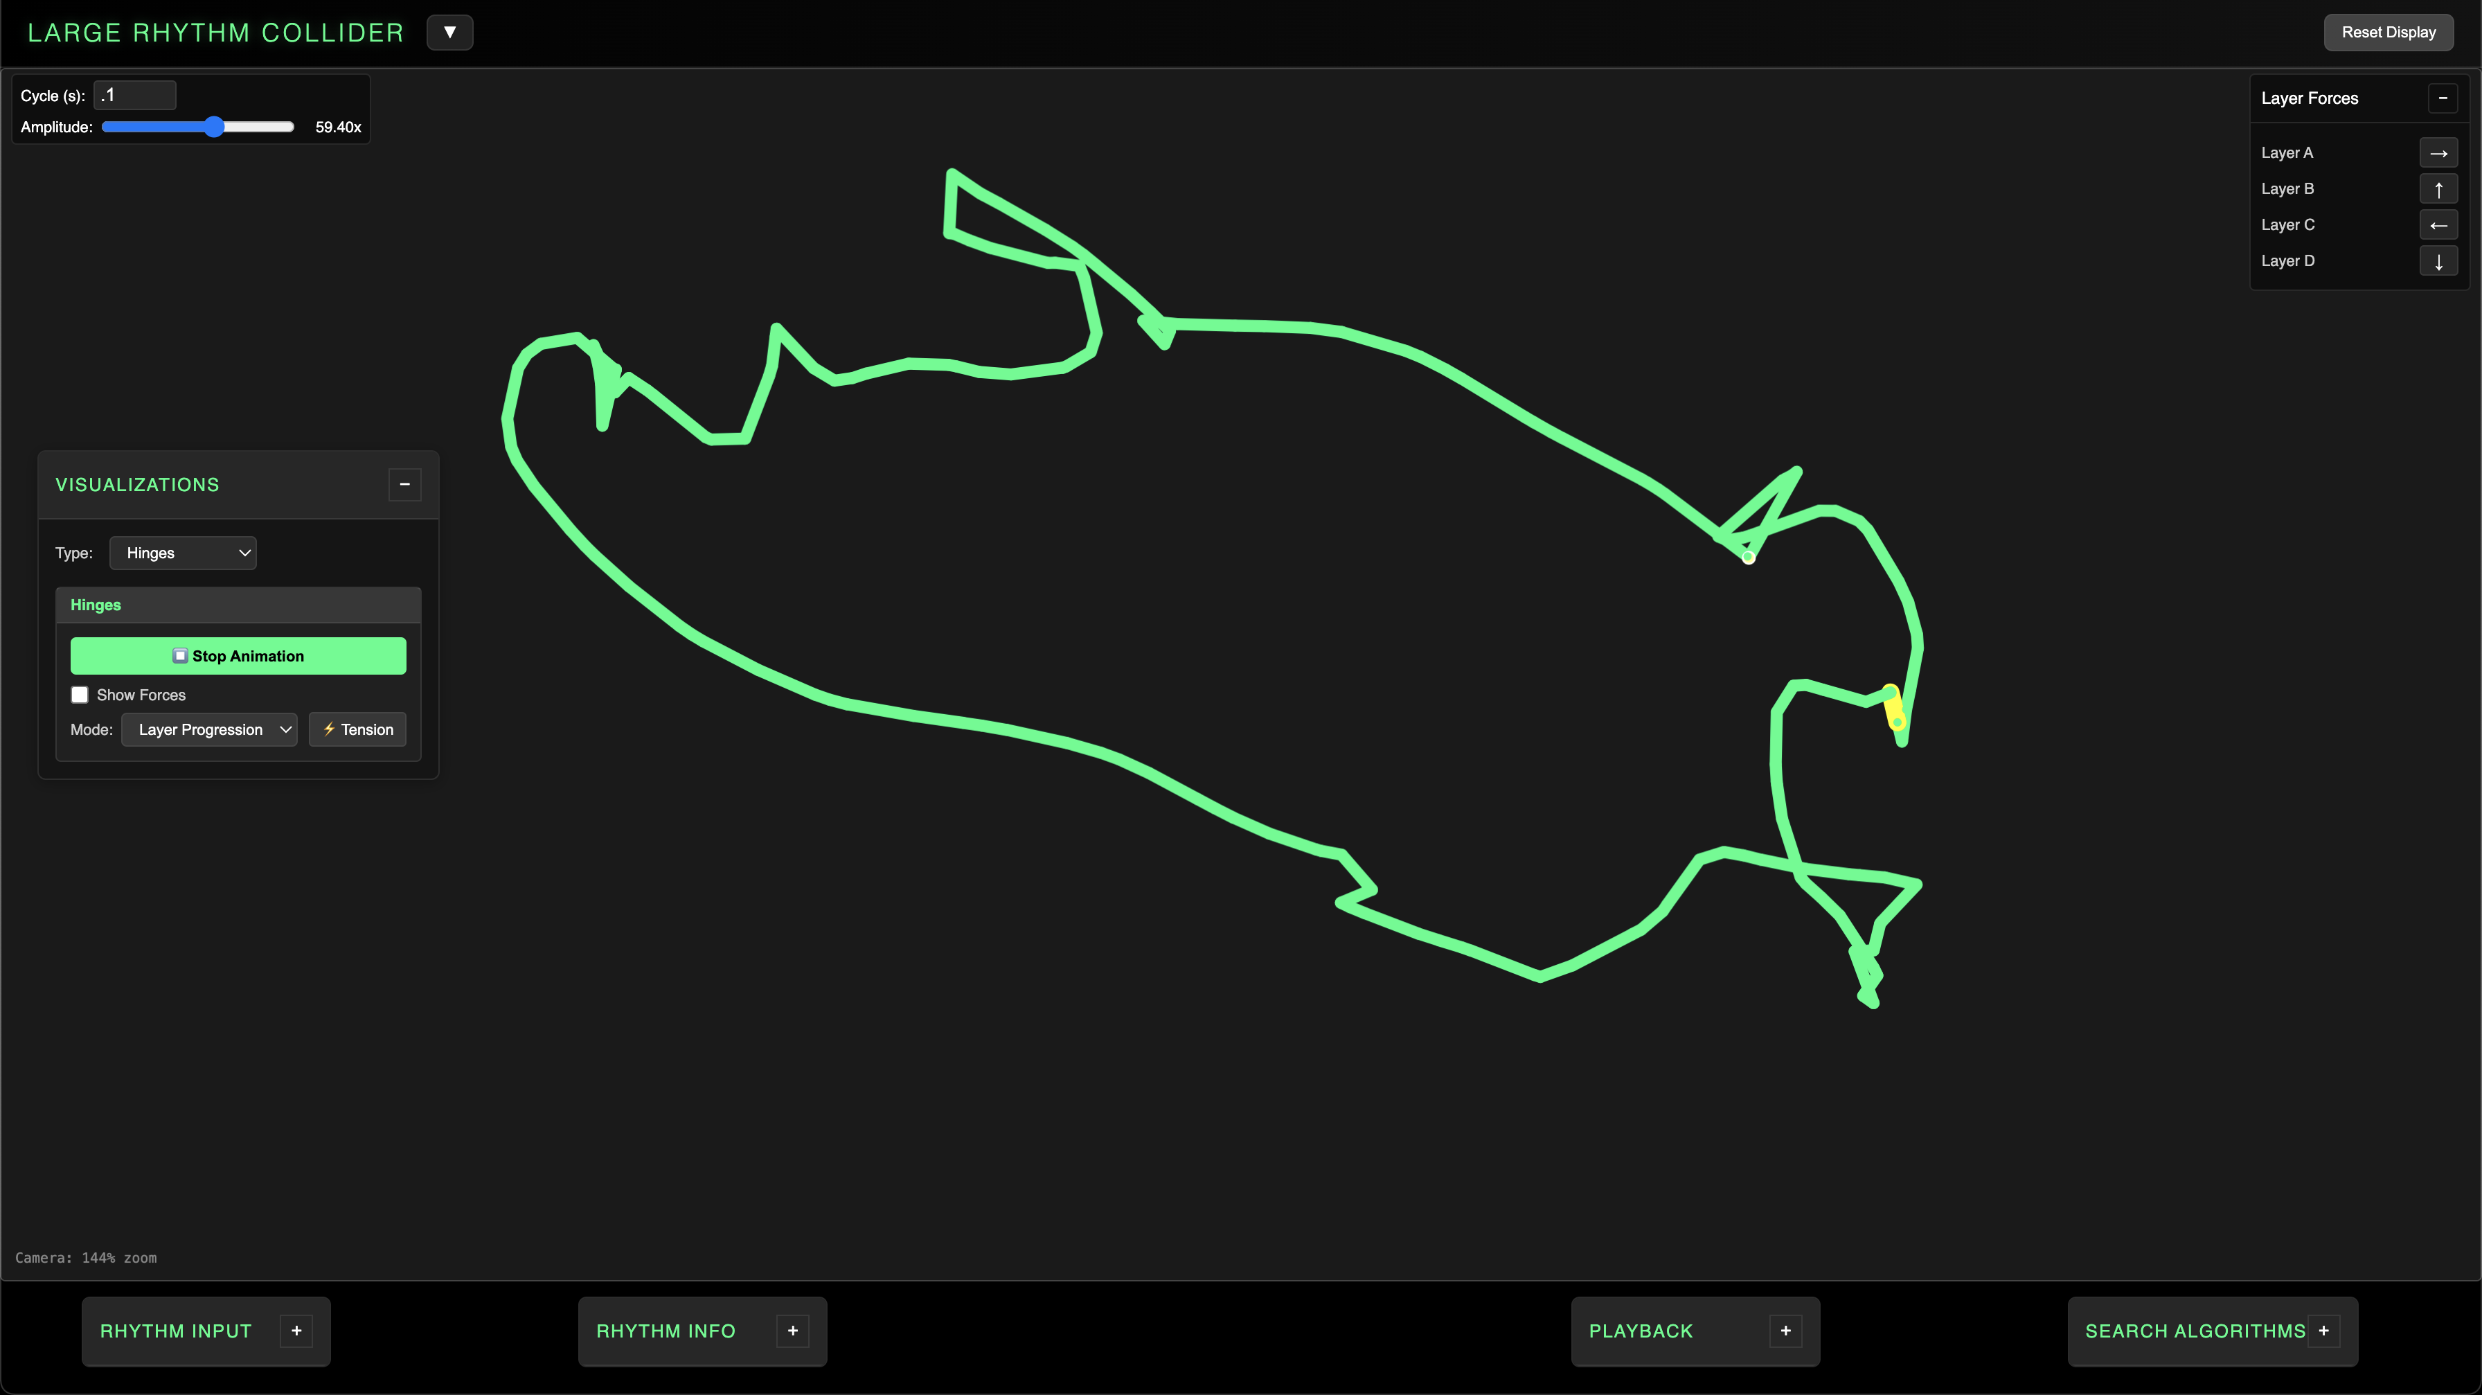
Task: Expand the Playback panel
Action: (x=1785, y=1331)
